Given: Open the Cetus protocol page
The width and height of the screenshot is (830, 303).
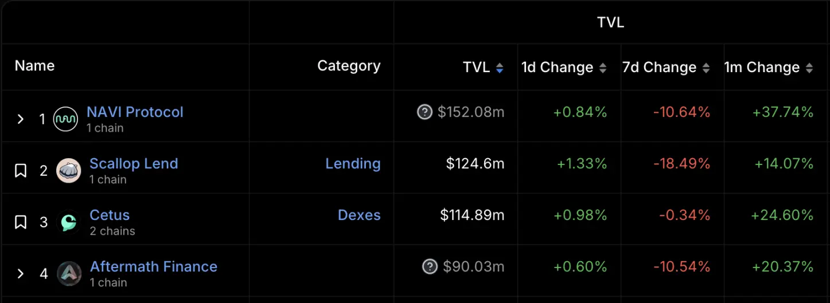Looking at the screenshot, I should tap(110, 215).
